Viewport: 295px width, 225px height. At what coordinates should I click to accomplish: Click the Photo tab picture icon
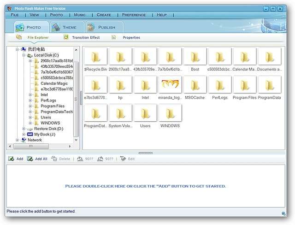pyautogui.click(x=19, y=27)
